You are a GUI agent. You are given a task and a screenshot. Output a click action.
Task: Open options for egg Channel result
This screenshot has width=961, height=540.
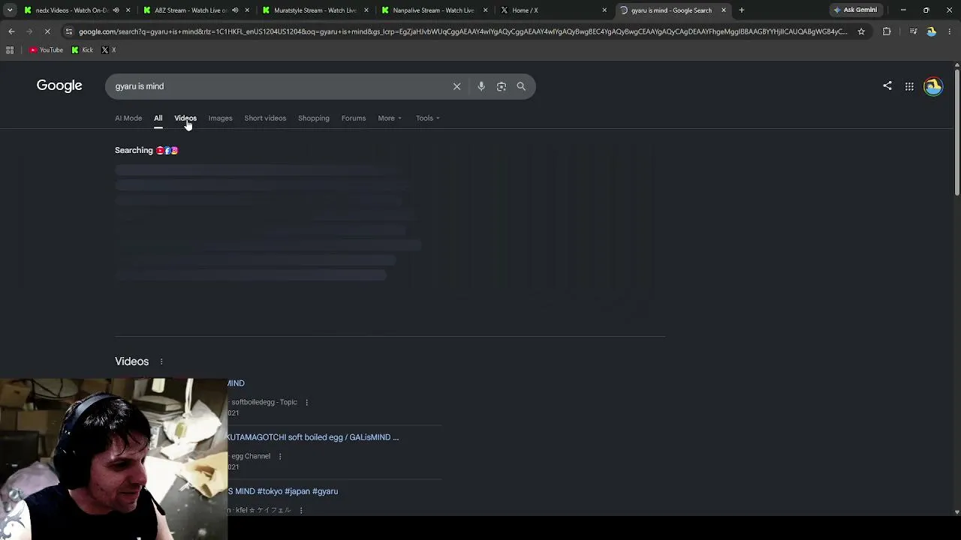coord(280,456)
